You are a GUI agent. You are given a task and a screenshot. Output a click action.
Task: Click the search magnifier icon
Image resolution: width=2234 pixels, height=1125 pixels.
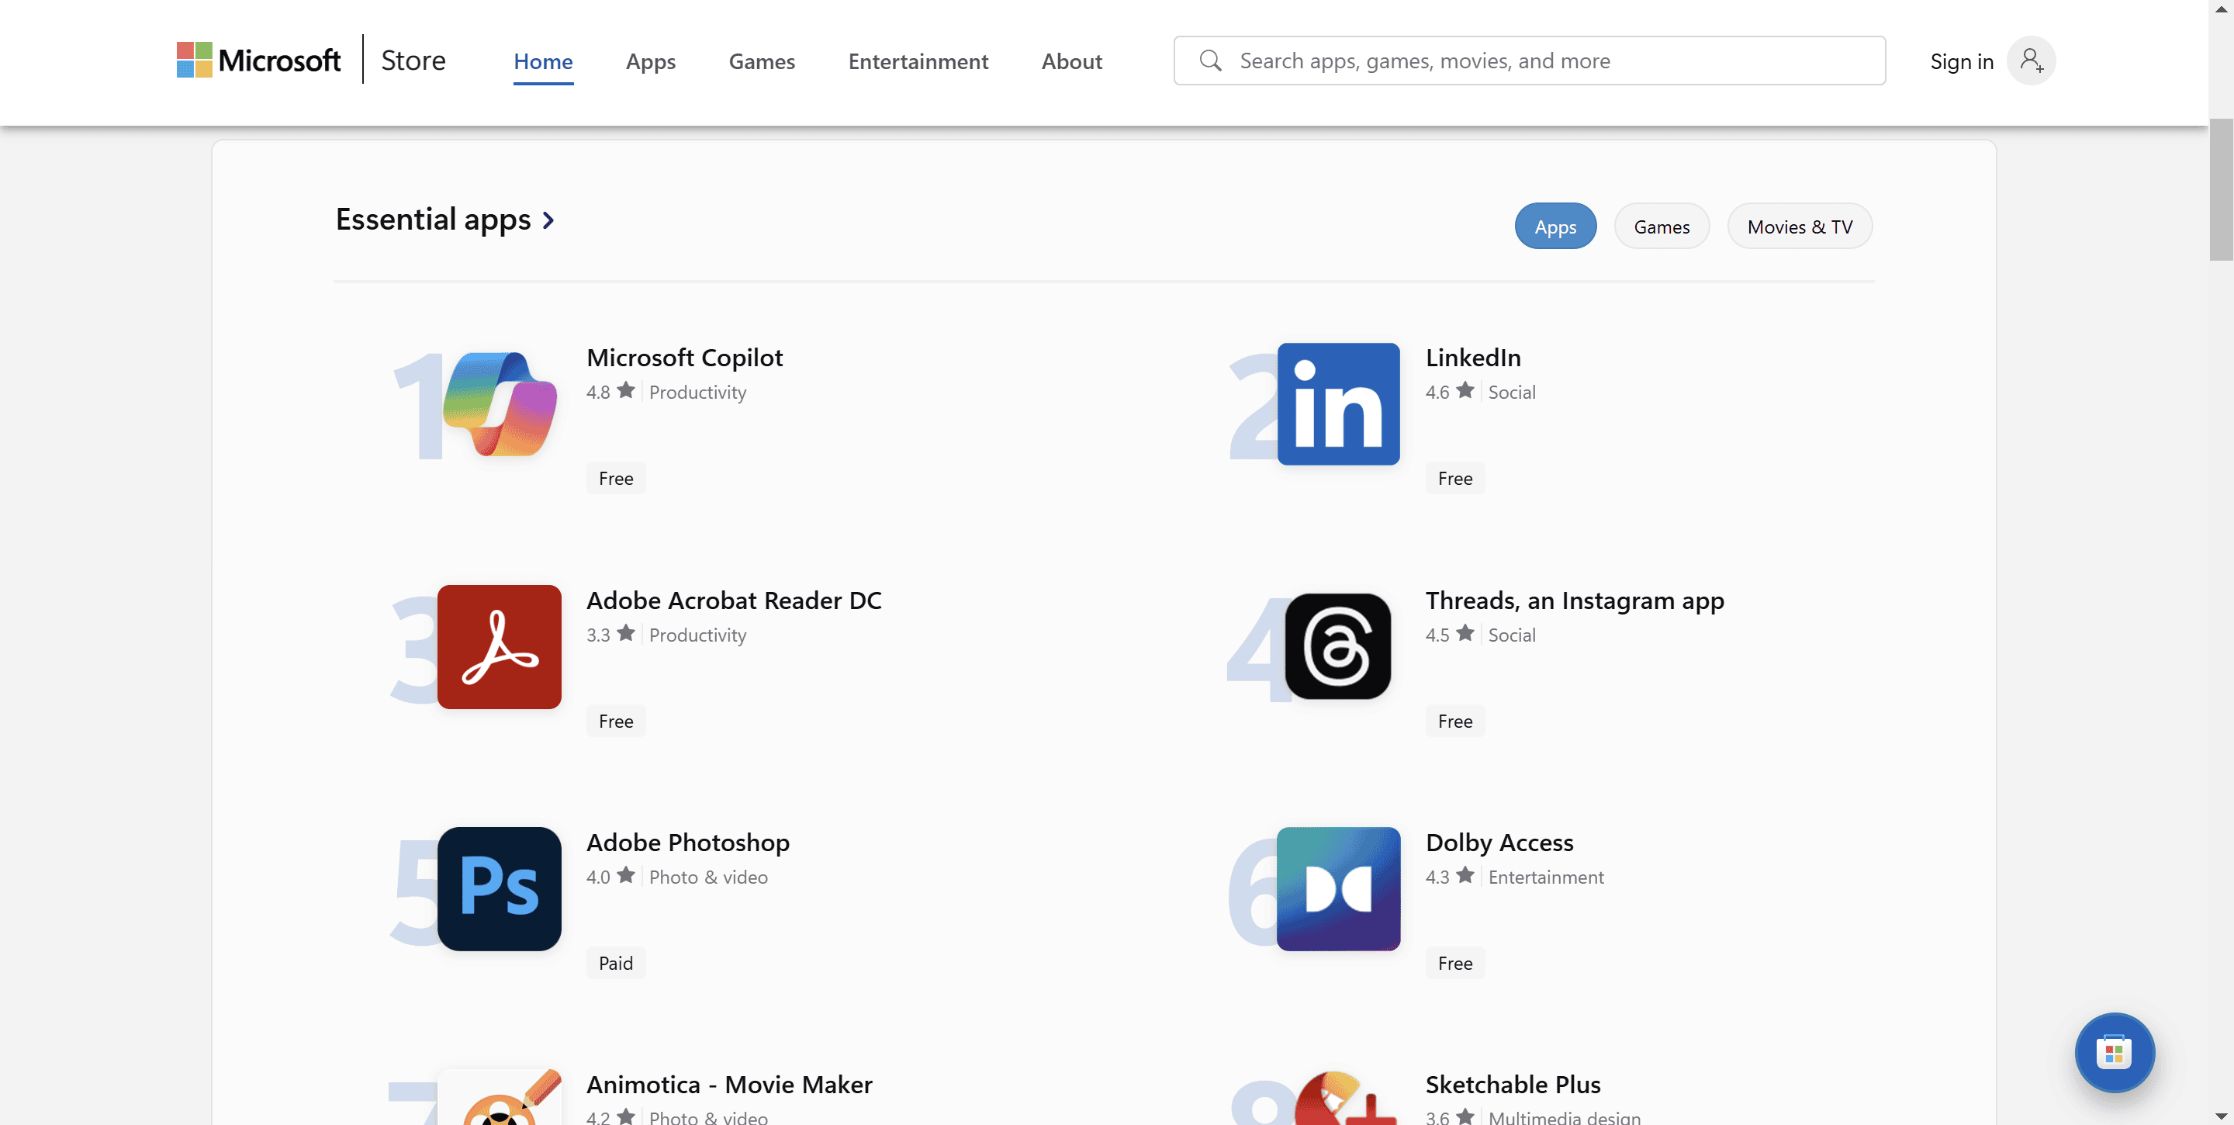[1211, 60]
